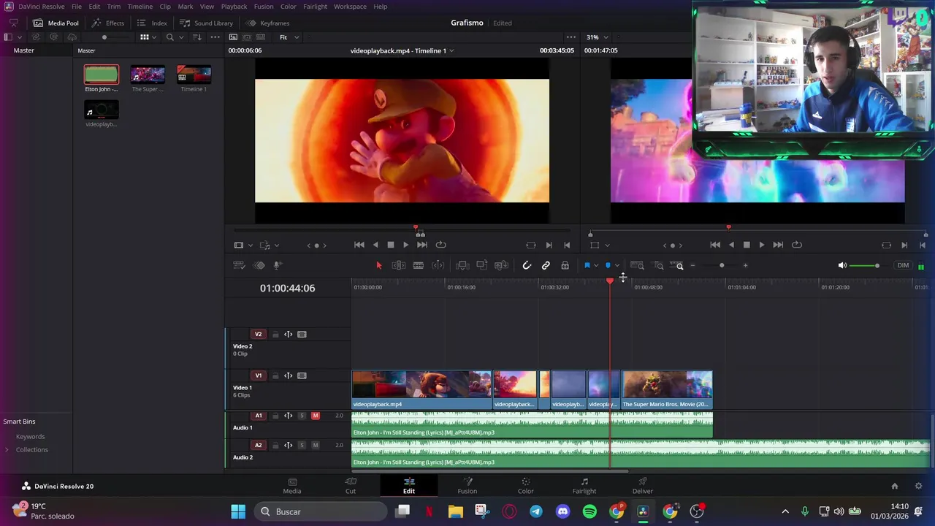The image size is (935, 526).
Task: Toggle Snapping magnet in timeline toolbar
Action: (527, 265)
